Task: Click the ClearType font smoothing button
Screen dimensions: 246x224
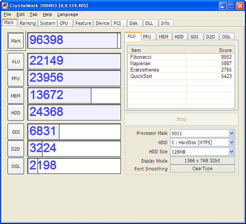Action: coord(203,169)
